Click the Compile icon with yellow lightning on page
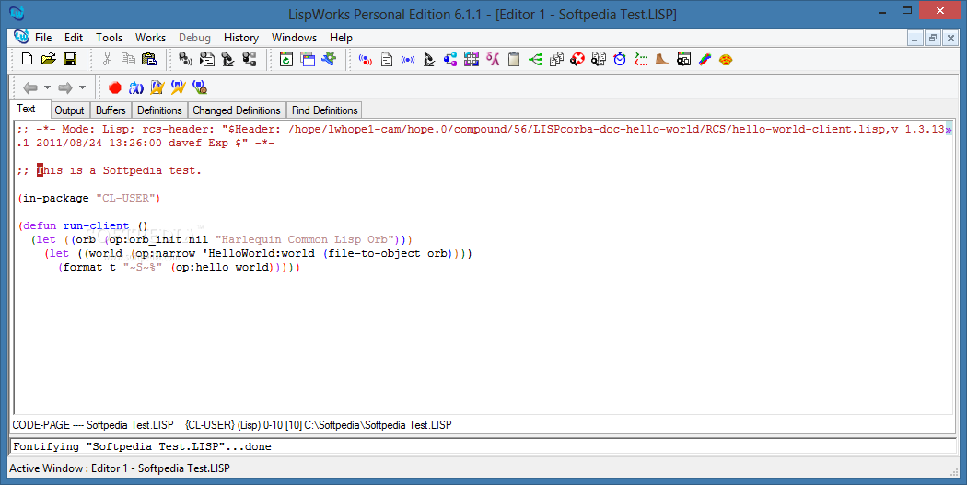This screenshot has width=967, height=485. [157, 87]
